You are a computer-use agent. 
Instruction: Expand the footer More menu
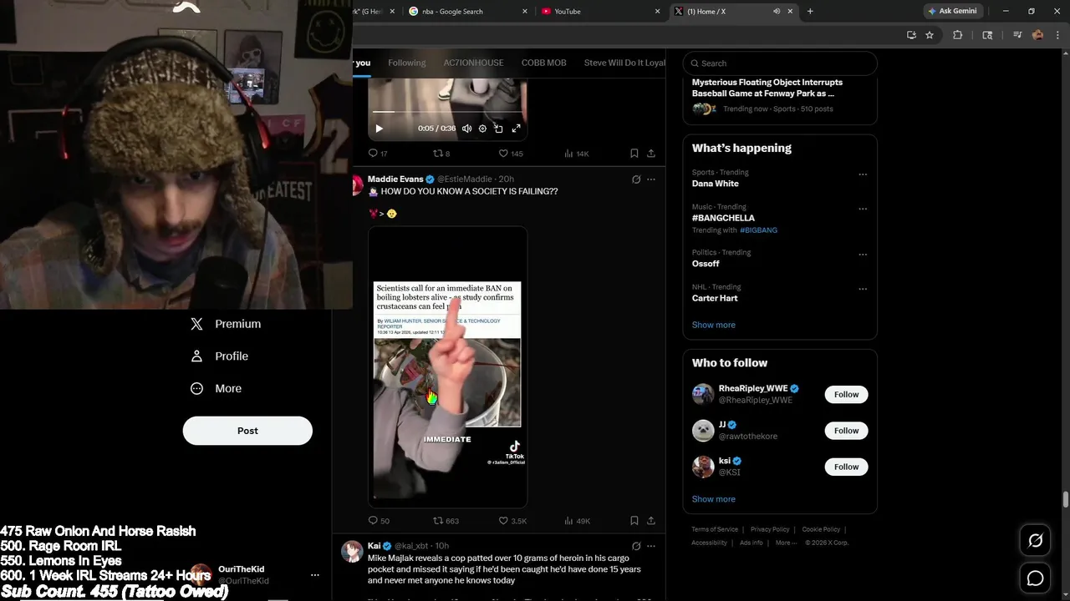point(785,543)
